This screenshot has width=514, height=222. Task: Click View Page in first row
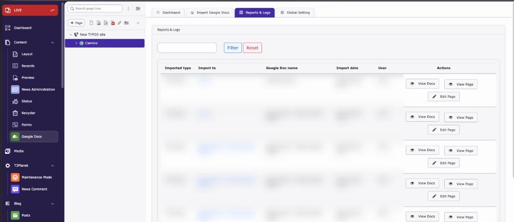click(x=461, y=84)
